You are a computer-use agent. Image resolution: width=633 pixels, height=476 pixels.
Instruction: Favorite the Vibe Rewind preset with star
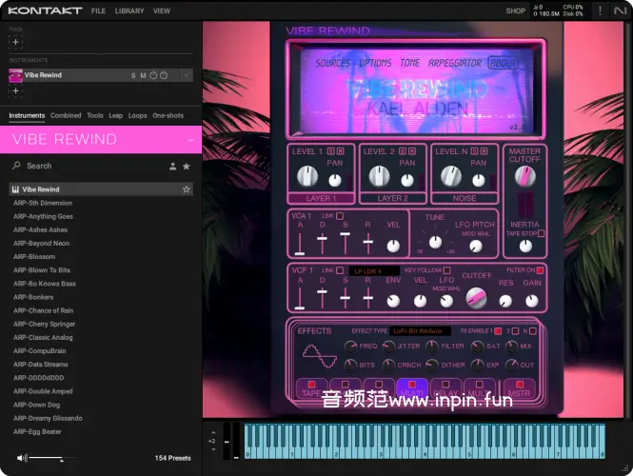tap(187, 189)
